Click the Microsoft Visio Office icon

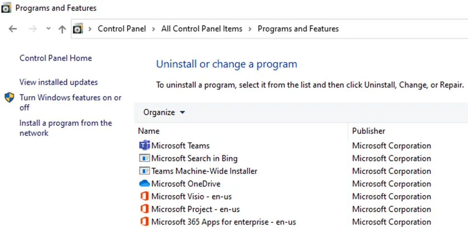(144, 196)
